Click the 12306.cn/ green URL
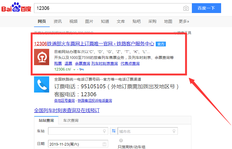Viewport: 232px width, 149px height. [63, 69]
